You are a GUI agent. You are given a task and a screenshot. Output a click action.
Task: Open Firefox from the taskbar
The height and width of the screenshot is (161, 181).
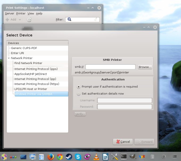[x=51, y=157]
